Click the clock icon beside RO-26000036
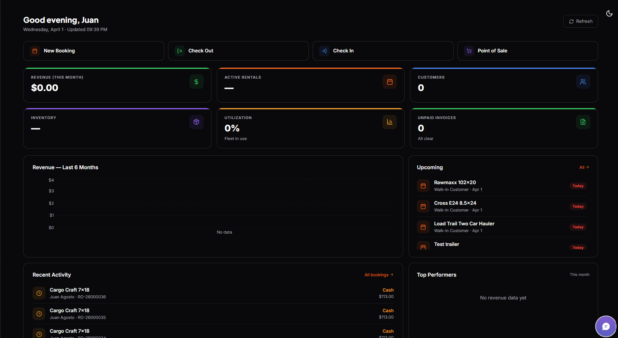The height and width of the screenshot is (338, 618). click(39, 293)
